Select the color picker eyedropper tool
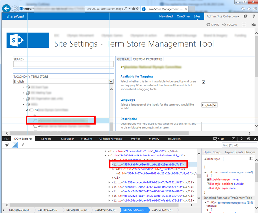Image resolution: width=258 pixels, height=213 pixels. (x=23, y=144)
